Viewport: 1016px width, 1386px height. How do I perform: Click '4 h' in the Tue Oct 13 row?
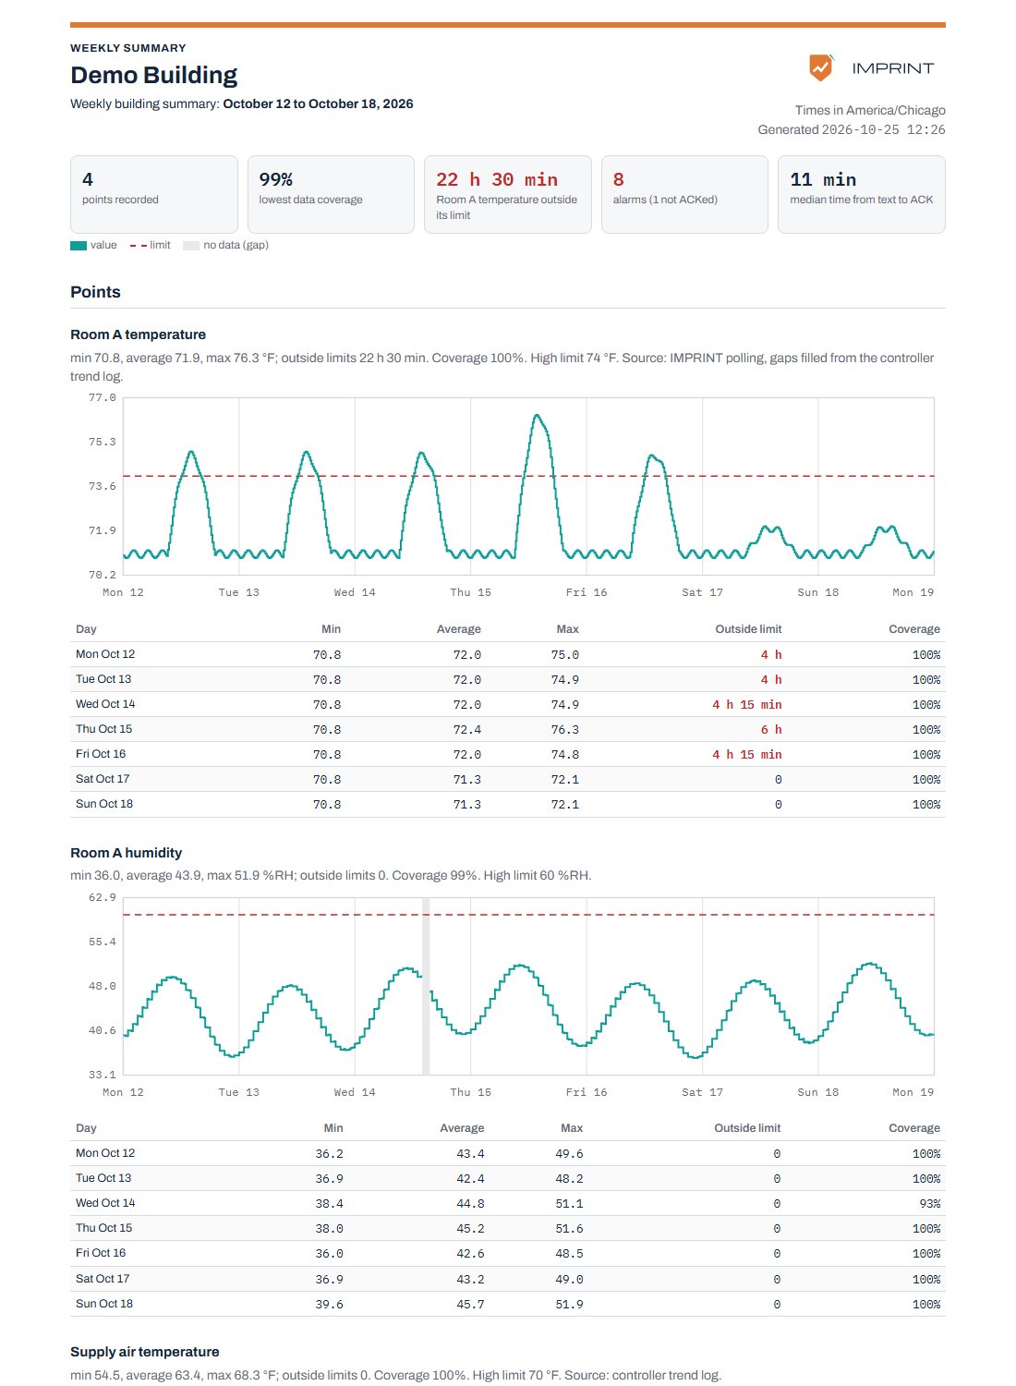771,680
